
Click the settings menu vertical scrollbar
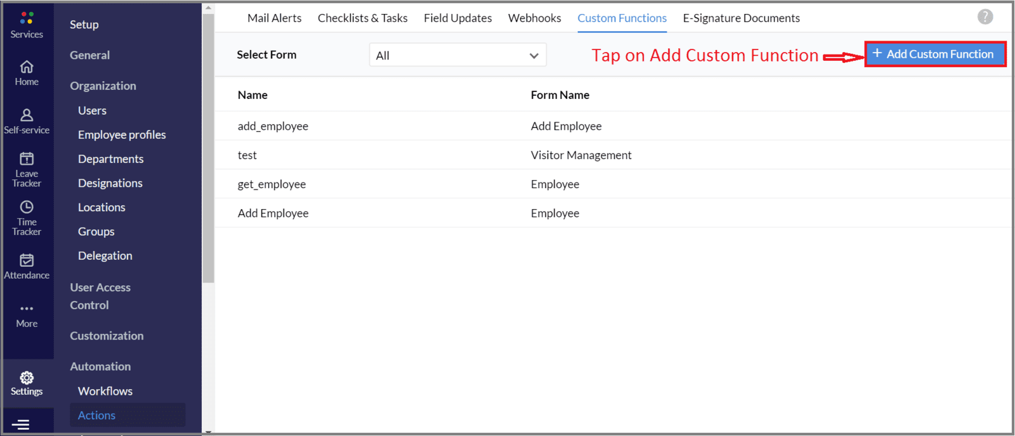point(208,148)
